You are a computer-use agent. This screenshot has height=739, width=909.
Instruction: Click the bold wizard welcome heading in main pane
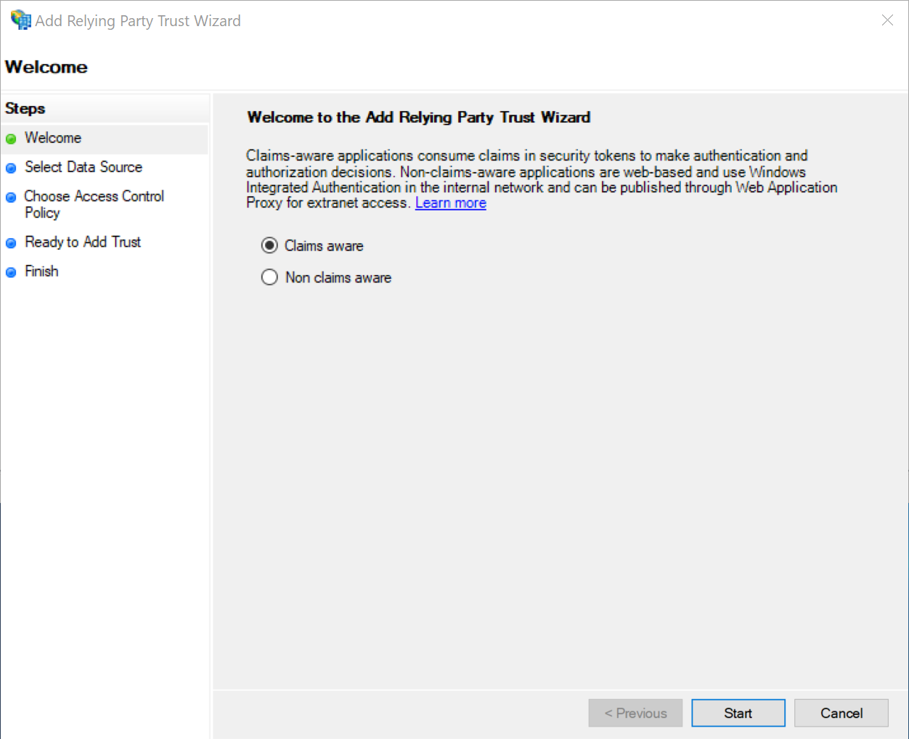pos(418,117)
